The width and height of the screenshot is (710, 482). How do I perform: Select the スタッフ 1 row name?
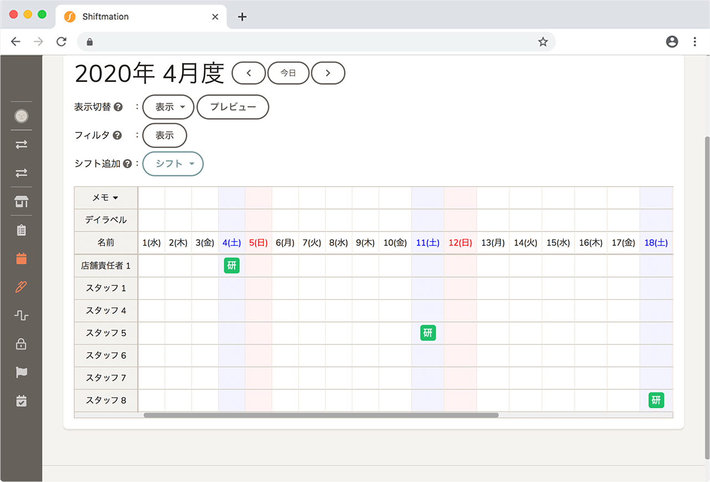click(x=106, y=288)
